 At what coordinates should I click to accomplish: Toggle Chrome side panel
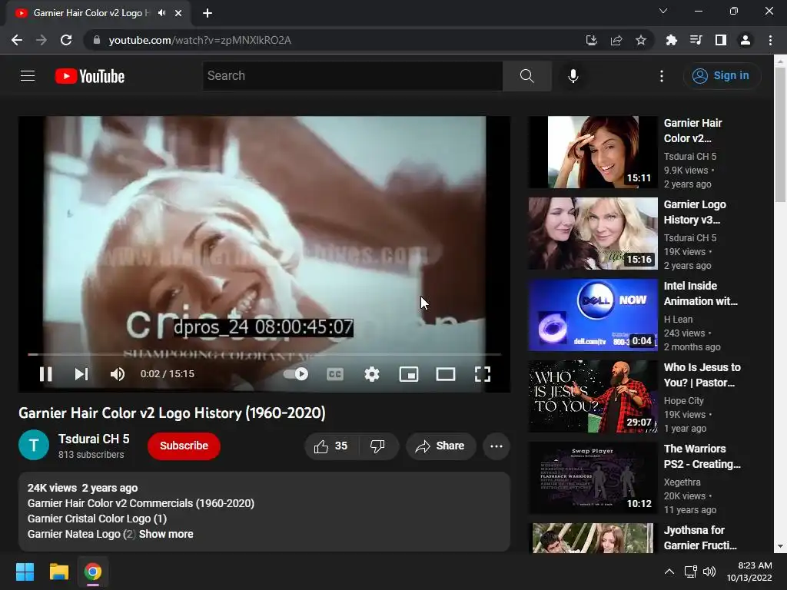point(721,40)
